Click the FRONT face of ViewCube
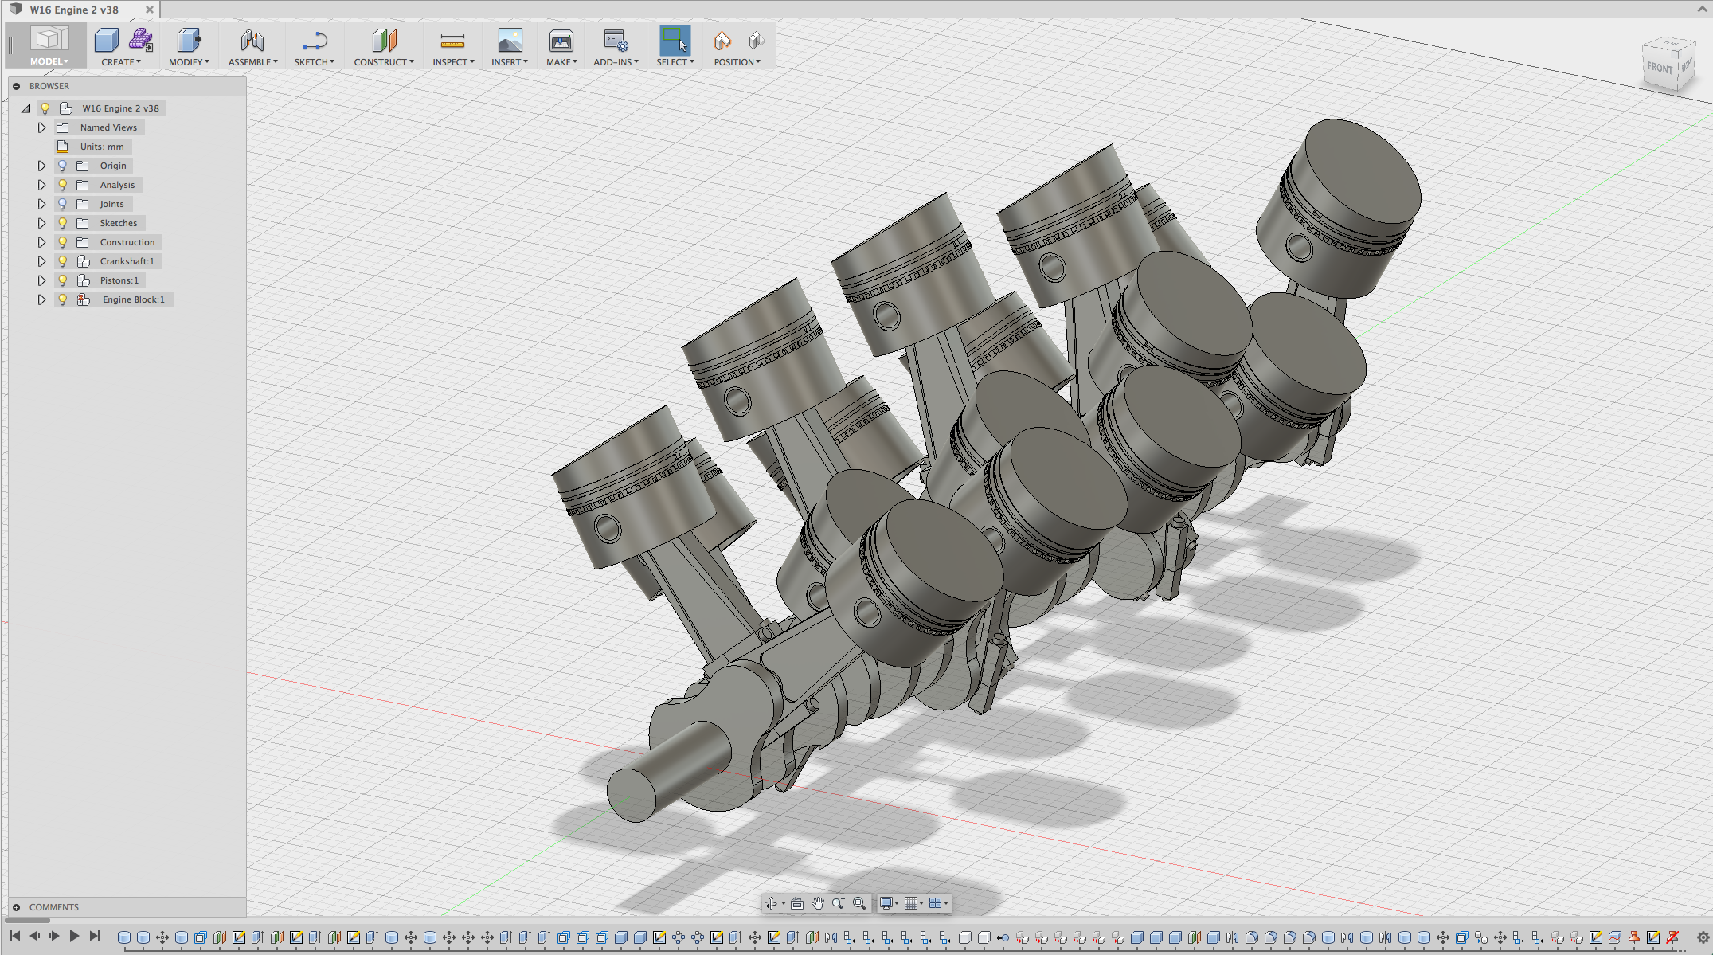Viewport: 1713px width, 955px height. (x=1660, y=68)
